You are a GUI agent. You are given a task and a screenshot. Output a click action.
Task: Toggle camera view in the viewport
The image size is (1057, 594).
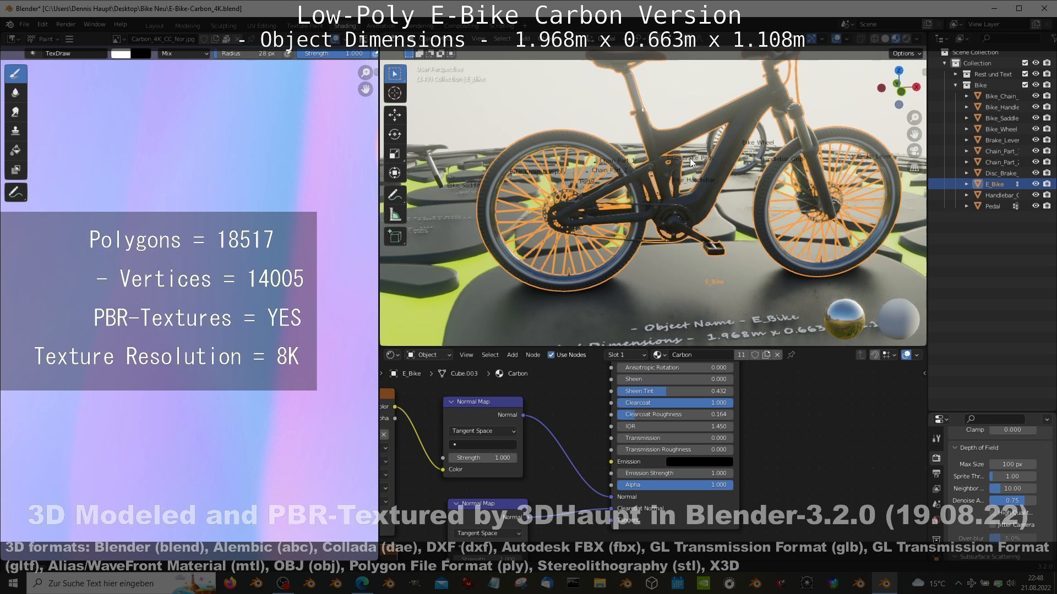click(x=914, y=151)
